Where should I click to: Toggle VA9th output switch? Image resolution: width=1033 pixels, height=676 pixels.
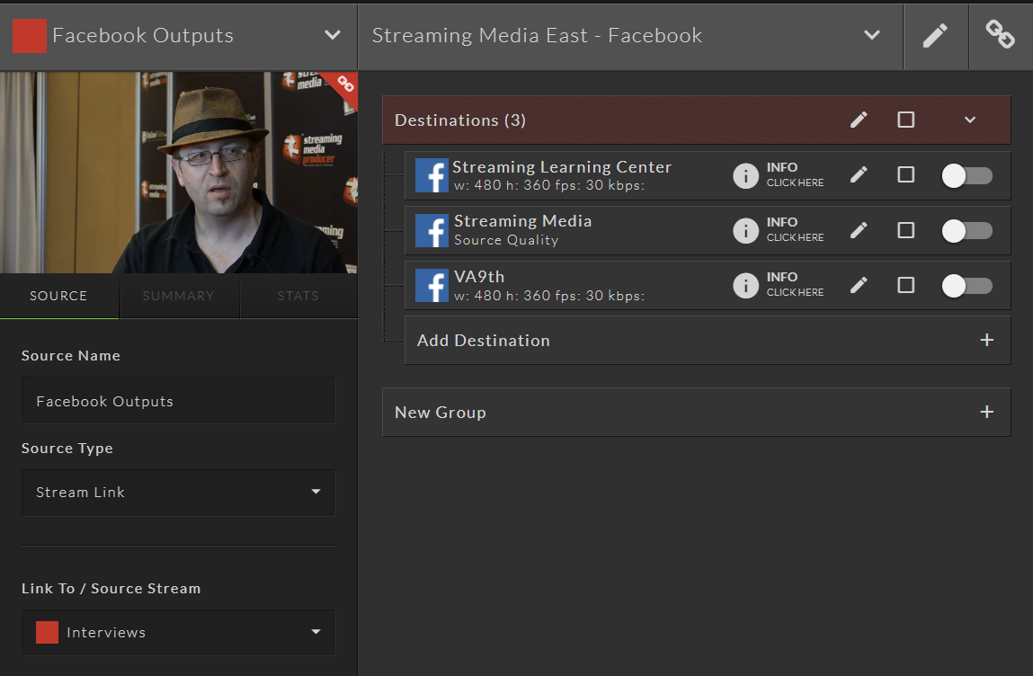966,286
